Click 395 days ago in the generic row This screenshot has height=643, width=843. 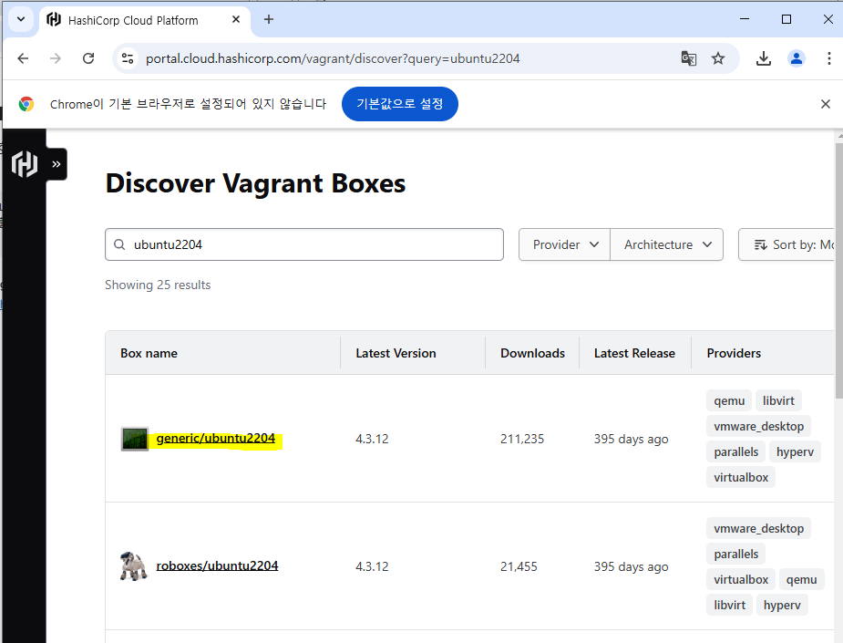coord(632,439)
